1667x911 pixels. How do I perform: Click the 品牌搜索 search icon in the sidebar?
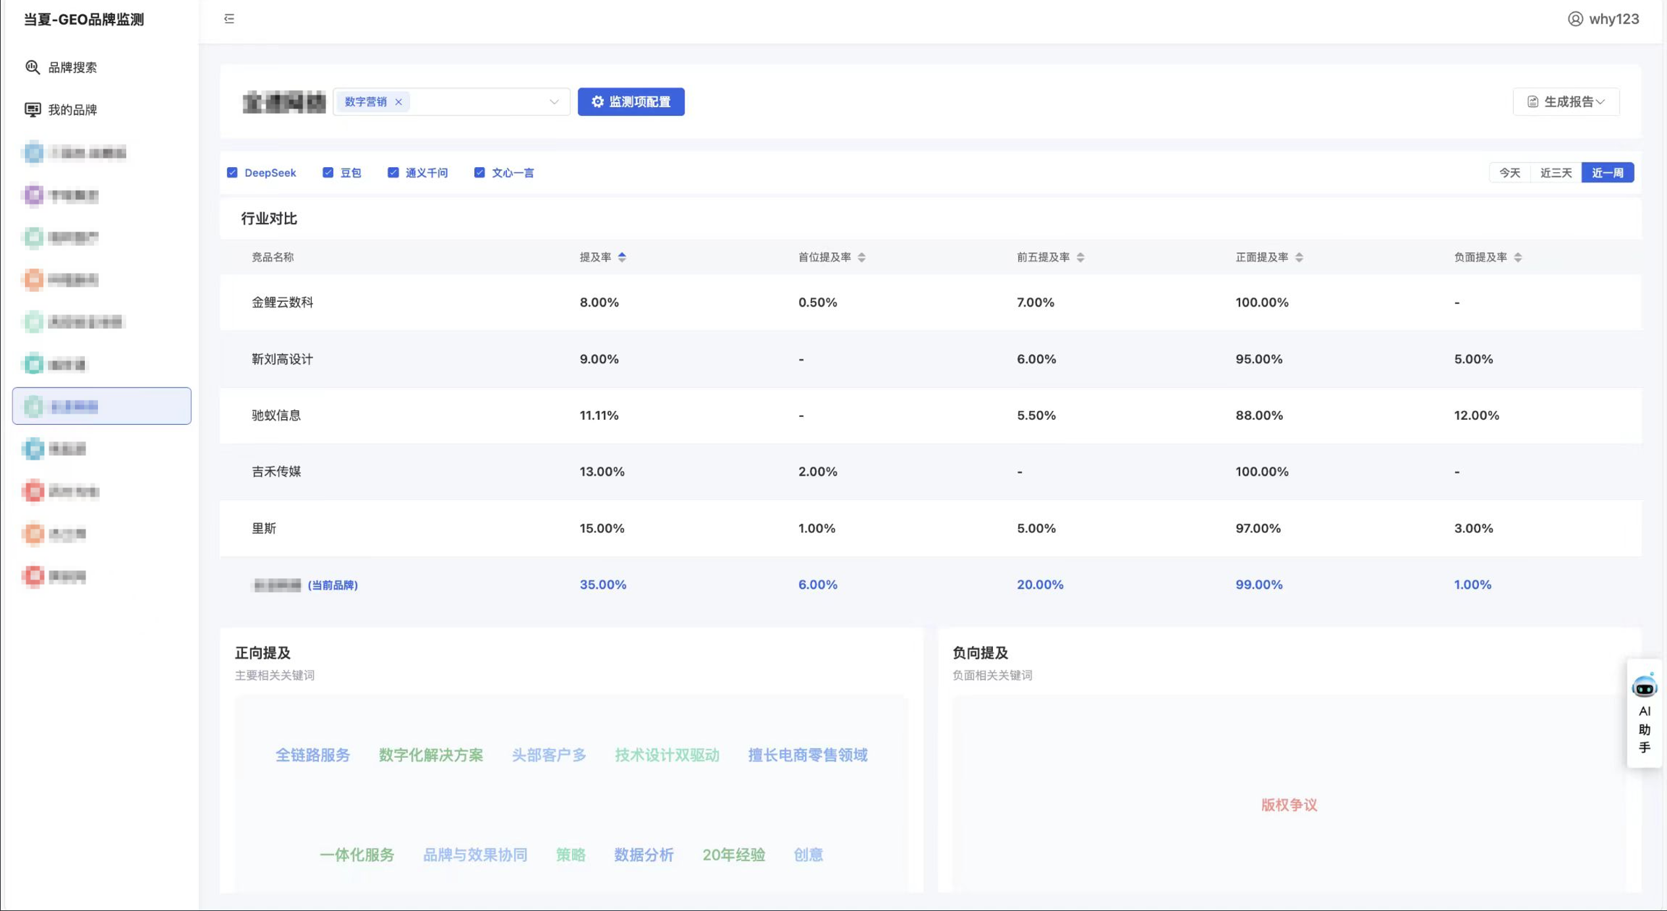tap(32, 67)
